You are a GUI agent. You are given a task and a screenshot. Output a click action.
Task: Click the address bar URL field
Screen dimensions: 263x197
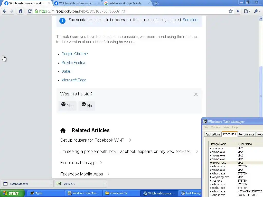click(131, 11)
